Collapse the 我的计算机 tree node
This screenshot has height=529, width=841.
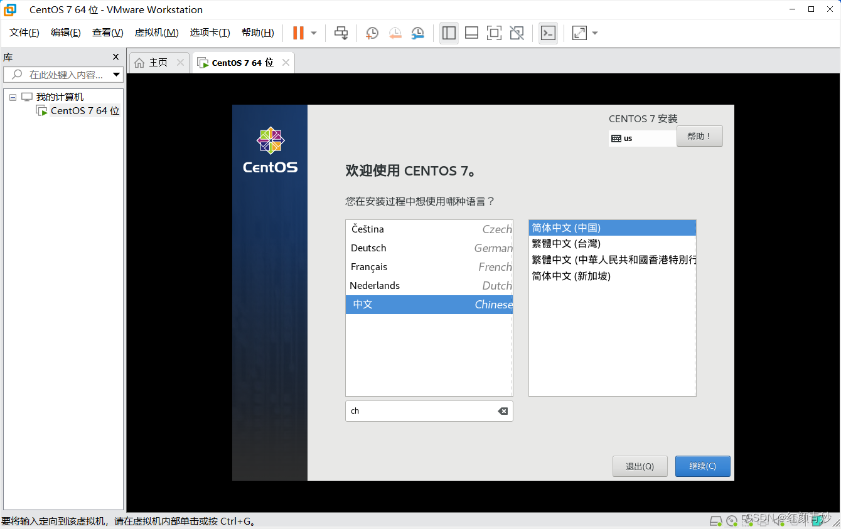(13, 97)
